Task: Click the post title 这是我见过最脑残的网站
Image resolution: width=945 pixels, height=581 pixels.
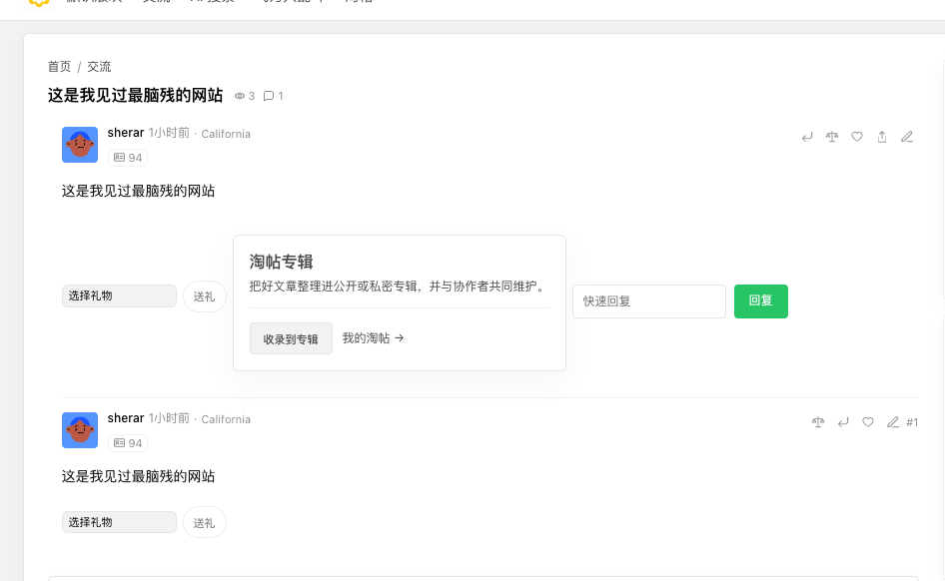Action: click(x=136, y=95)
